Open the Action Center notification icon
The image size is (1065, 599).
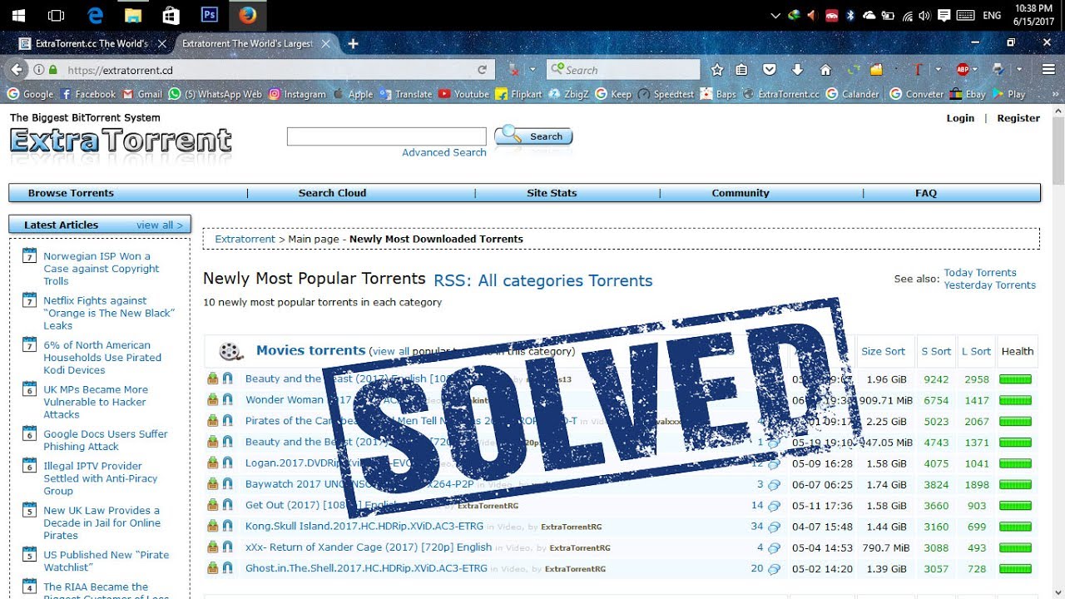(x=944, y=15)
